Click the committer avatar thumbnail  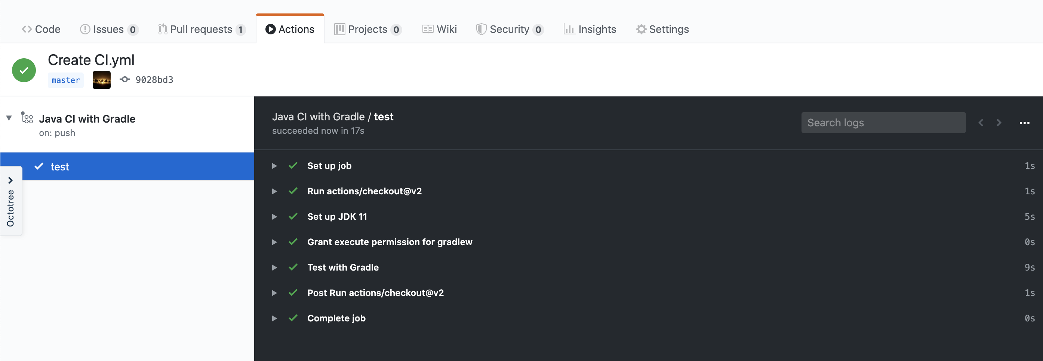tap(102, 80)
